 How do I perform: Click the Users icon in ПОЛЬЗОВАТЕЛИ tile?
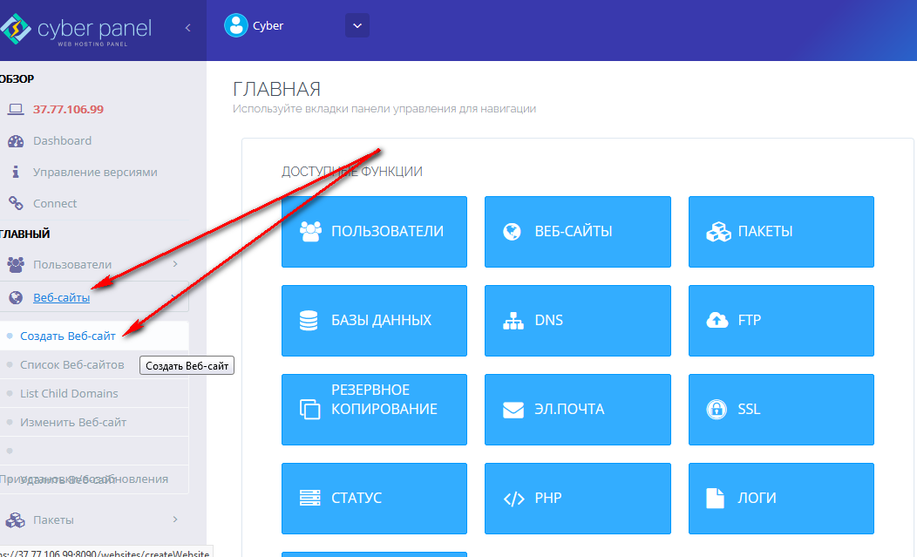[310, 232]
